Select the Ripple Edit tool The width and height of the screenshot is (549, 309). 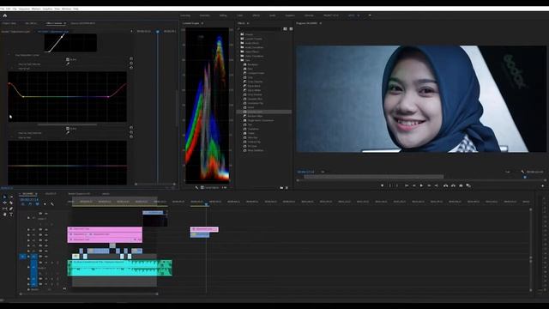(x=4, y=203)
